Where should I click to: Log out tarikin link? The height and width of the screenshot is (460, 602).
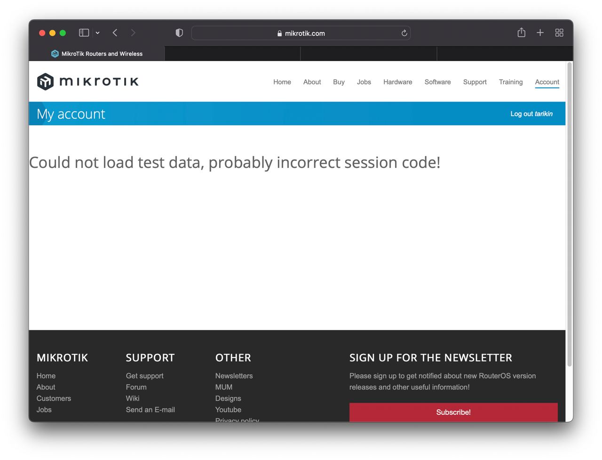531,114
